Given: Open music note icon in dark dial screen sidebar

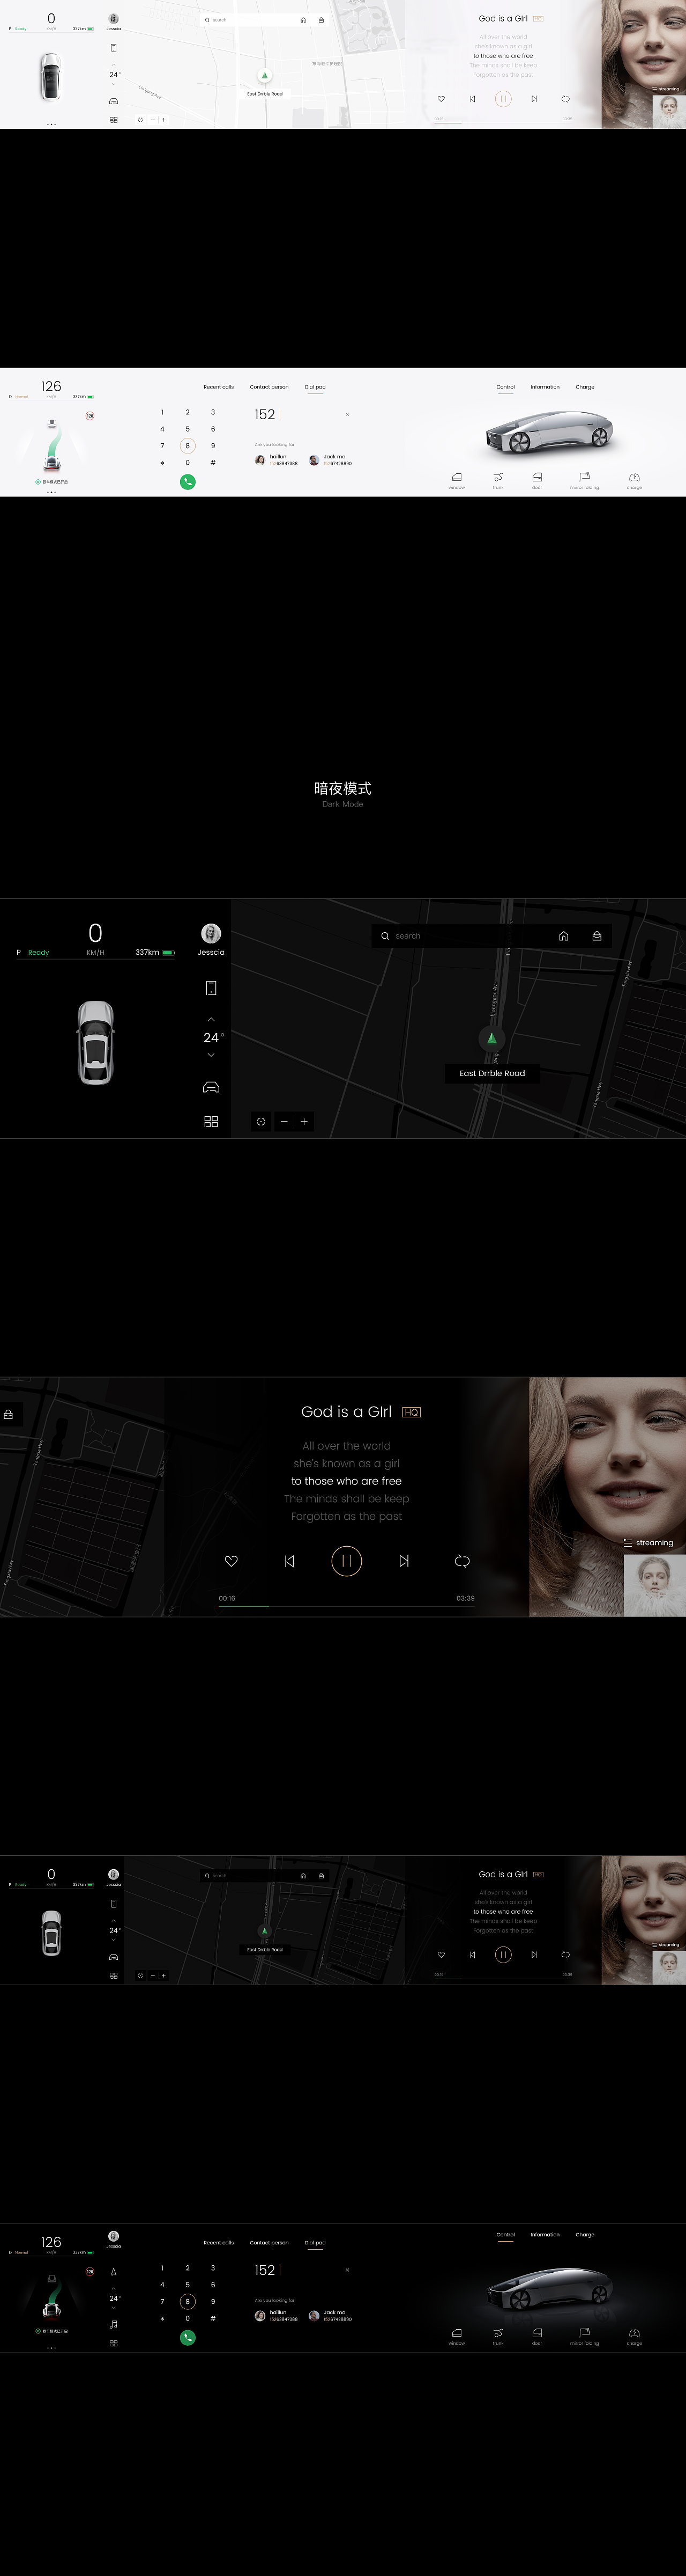Looking at the screenshot, I should 114,2324.
